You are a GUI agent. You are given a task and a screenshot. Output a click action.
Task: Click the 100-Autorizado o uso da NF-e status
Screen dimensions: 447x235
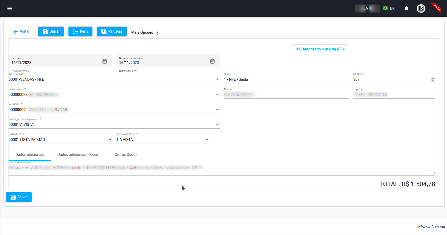pyautogui.click(x=320, y=49)
